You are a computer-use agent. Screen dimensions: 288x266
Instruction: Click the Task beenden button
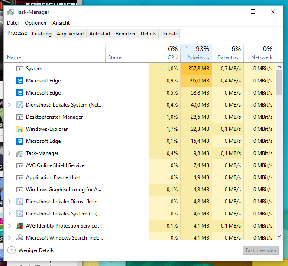click(261, 250)
